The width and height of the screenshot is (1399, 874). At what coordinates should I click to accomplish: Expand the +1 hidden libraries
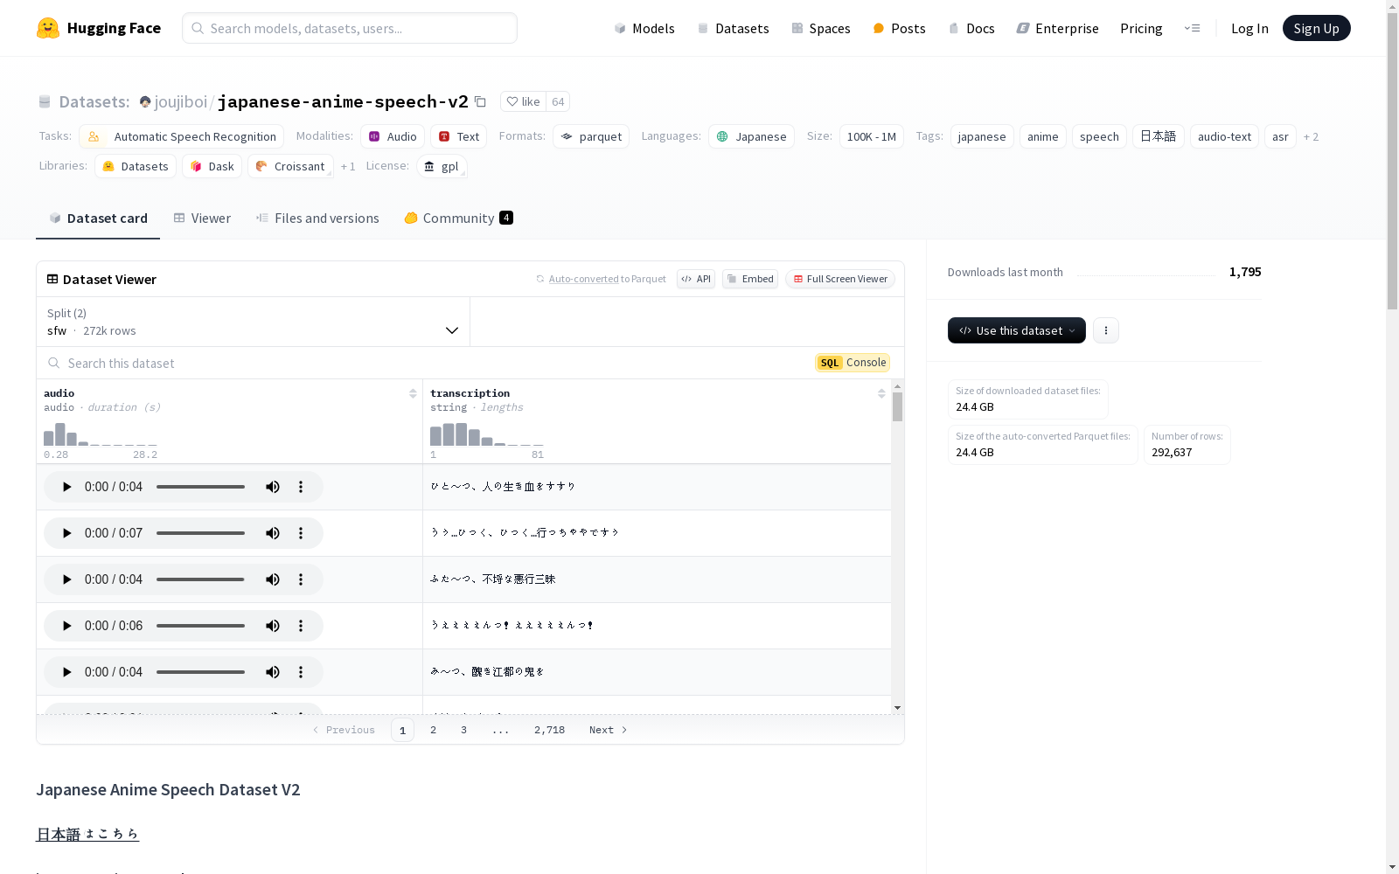point(348,166)
